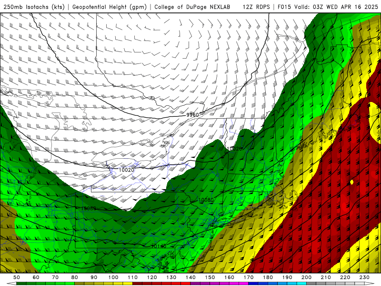
Task: Click the 50 value on the color scale
Action: pyautogui.click(x=17, y=277)
